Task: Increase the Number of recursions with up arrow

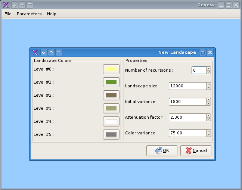Action: pyautogui.click(x=208, y=68)
